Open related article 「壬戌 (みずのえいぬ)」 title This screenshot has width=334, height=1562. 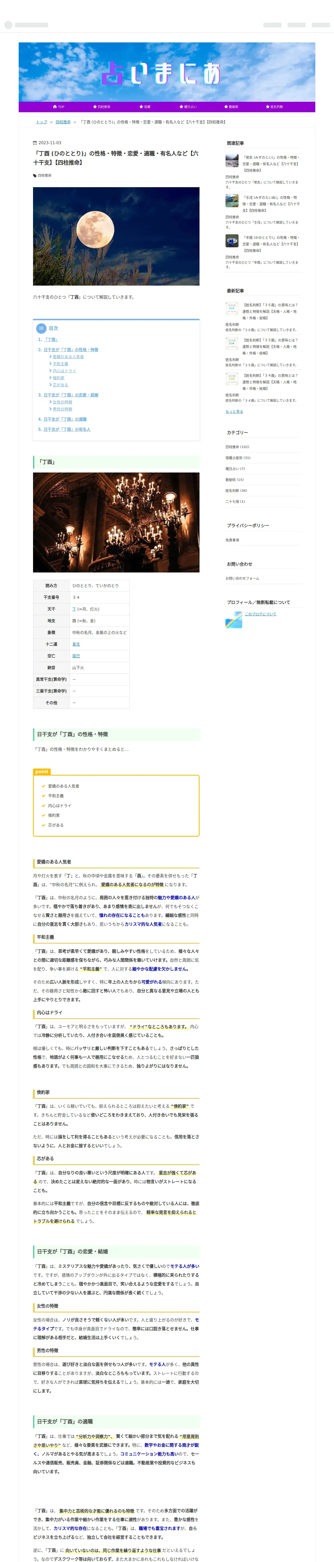(271, 204)
